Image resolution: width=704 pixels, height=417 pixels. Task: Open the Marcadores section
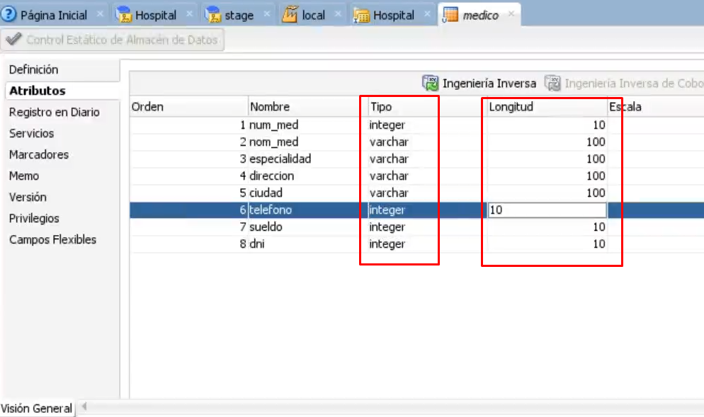(39, 154)
